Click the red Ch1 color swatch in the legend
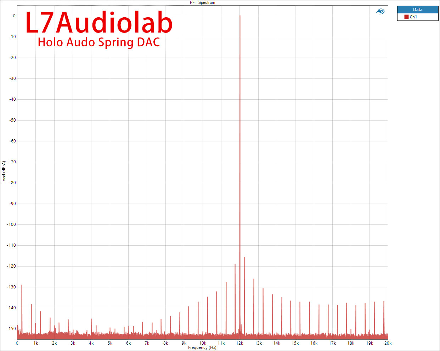Viewport: 440px width, 351px height. click(406, 17)
